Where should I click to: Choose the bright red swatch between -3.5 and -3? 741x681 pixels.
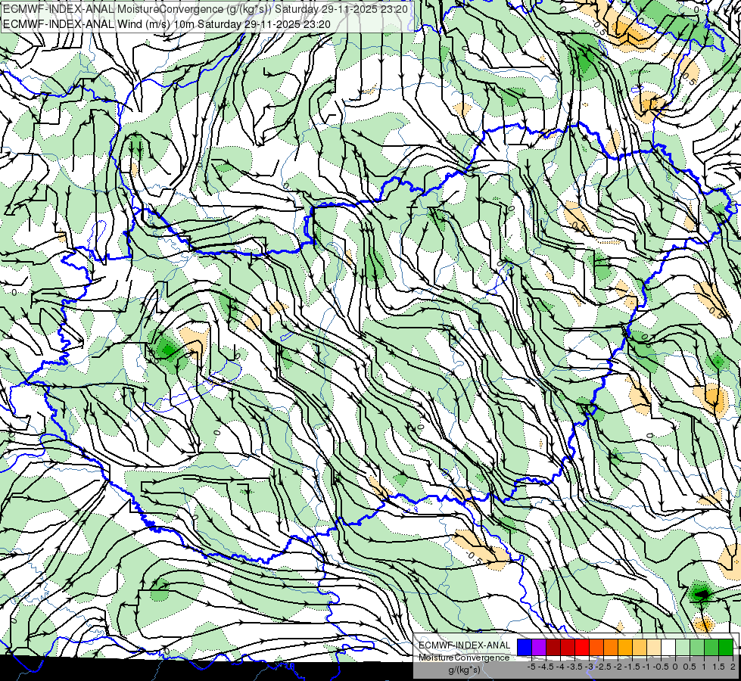click(x=582, y=647)
